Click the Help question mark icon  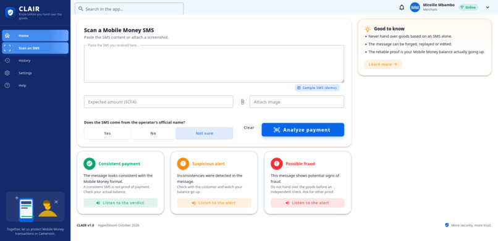click(x=7, y=85)
